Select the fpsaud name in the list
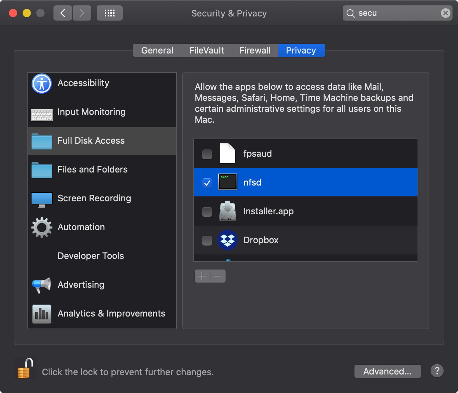This screenshot has width=458, height=393. click(x=257, y=154)
